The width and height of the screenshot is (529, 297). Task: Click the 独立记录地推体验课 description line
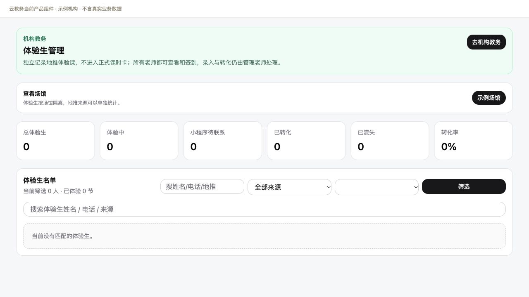pyautogui.click(x=153, y=63)
